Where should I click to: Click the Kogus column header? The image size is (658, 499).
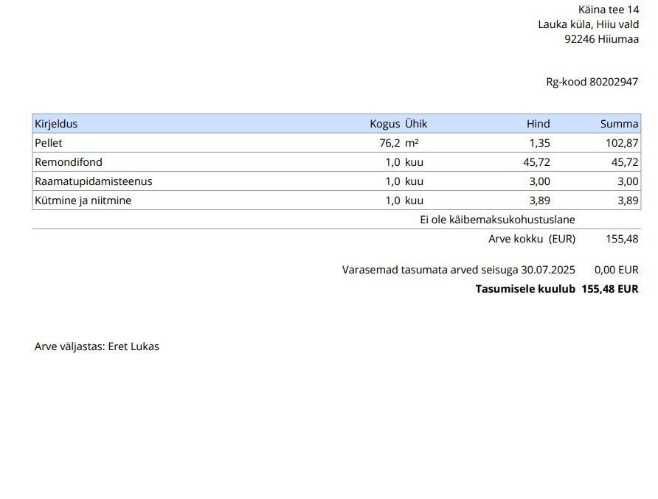384,124
